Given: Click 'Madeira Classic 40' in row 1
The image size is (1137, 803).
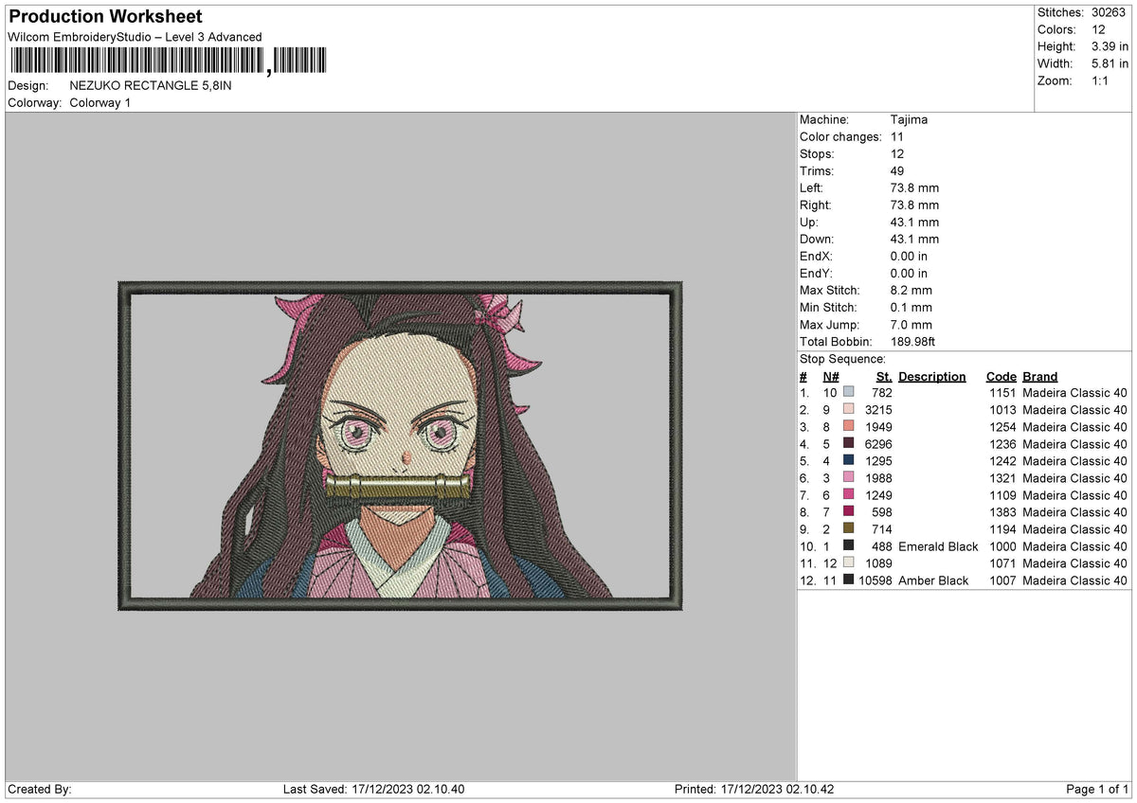Looking at the screenshot, I should pos(1074,393).
